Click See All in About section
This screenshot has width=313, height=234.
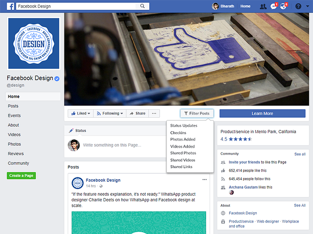(x=300, y=205)
